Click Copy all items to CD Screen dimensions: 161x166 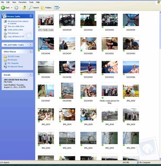[16, 36]
